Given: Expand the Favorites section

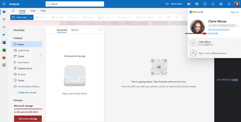Looking at the screenshot, I should [x=12, y=30].
